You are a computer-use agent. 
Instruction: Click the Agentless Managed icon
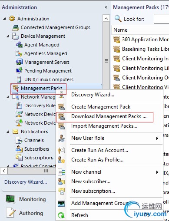click(x=19, y=53)
